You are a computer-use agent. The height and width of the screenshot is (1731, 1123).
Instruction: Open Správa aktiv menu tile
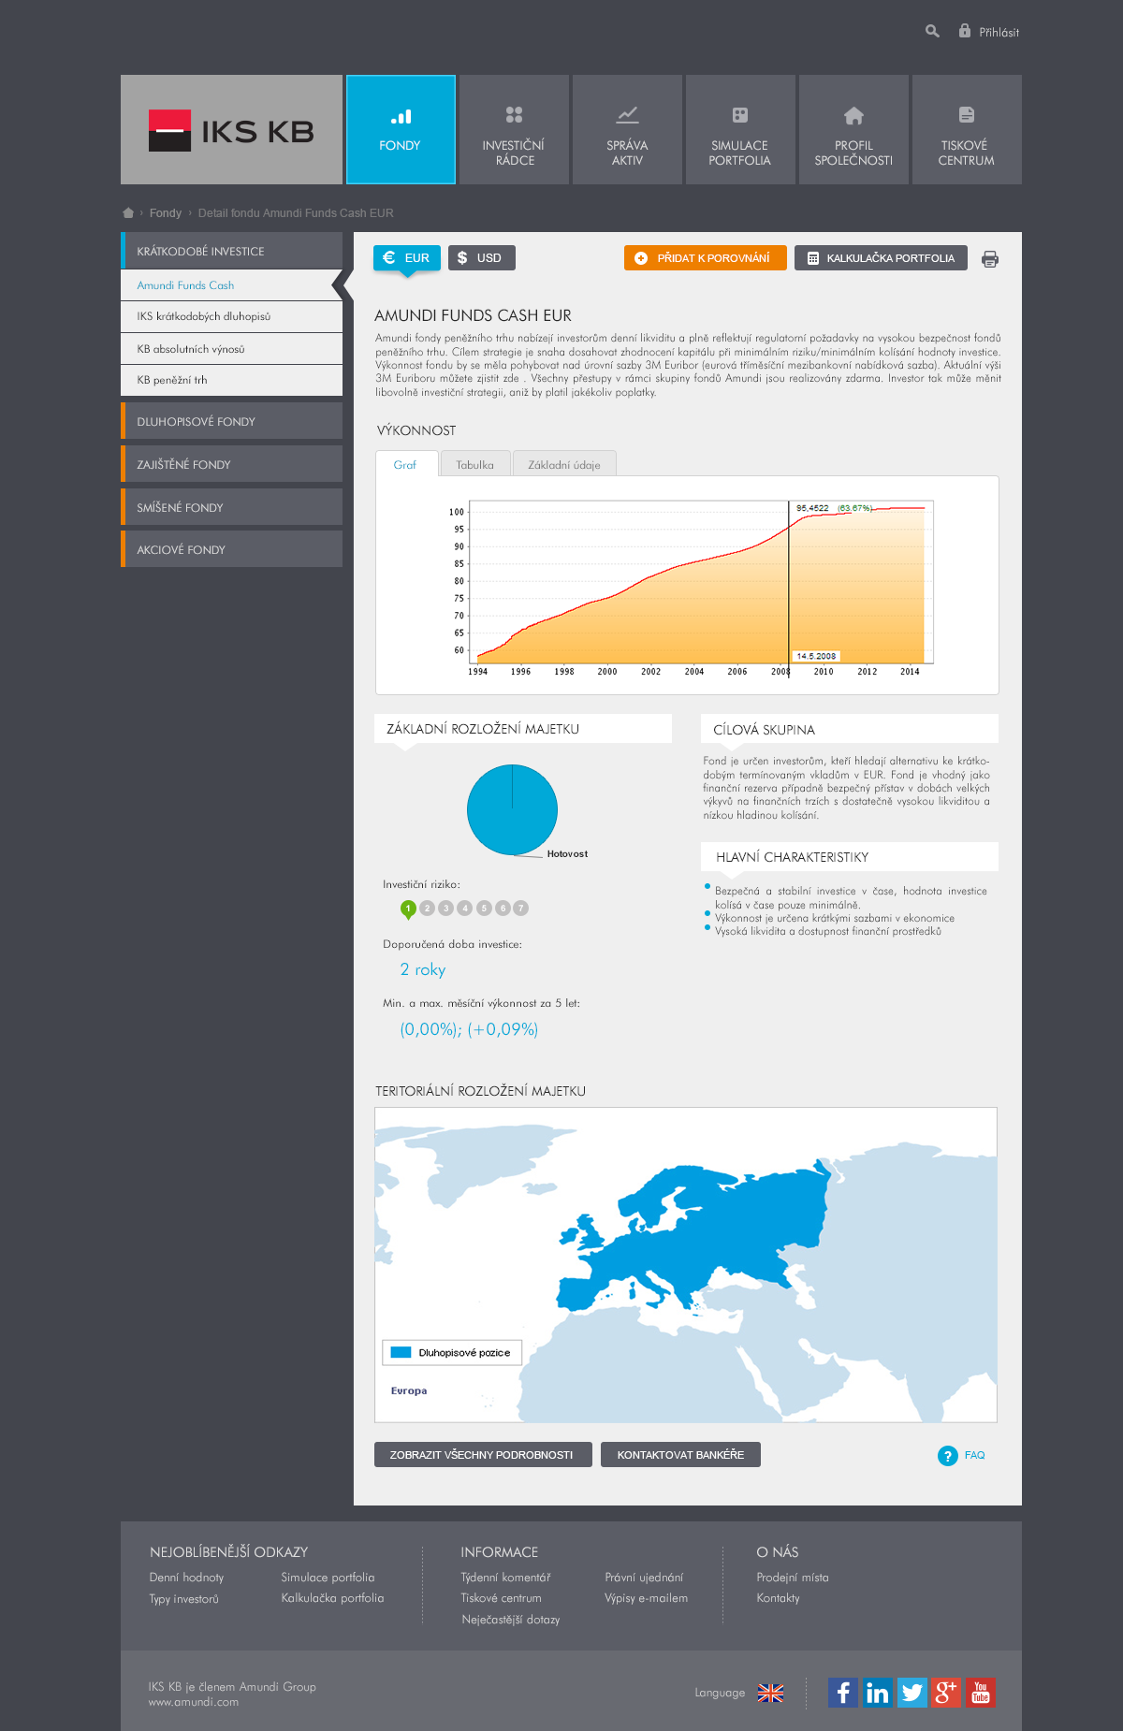tap(627, 130)
